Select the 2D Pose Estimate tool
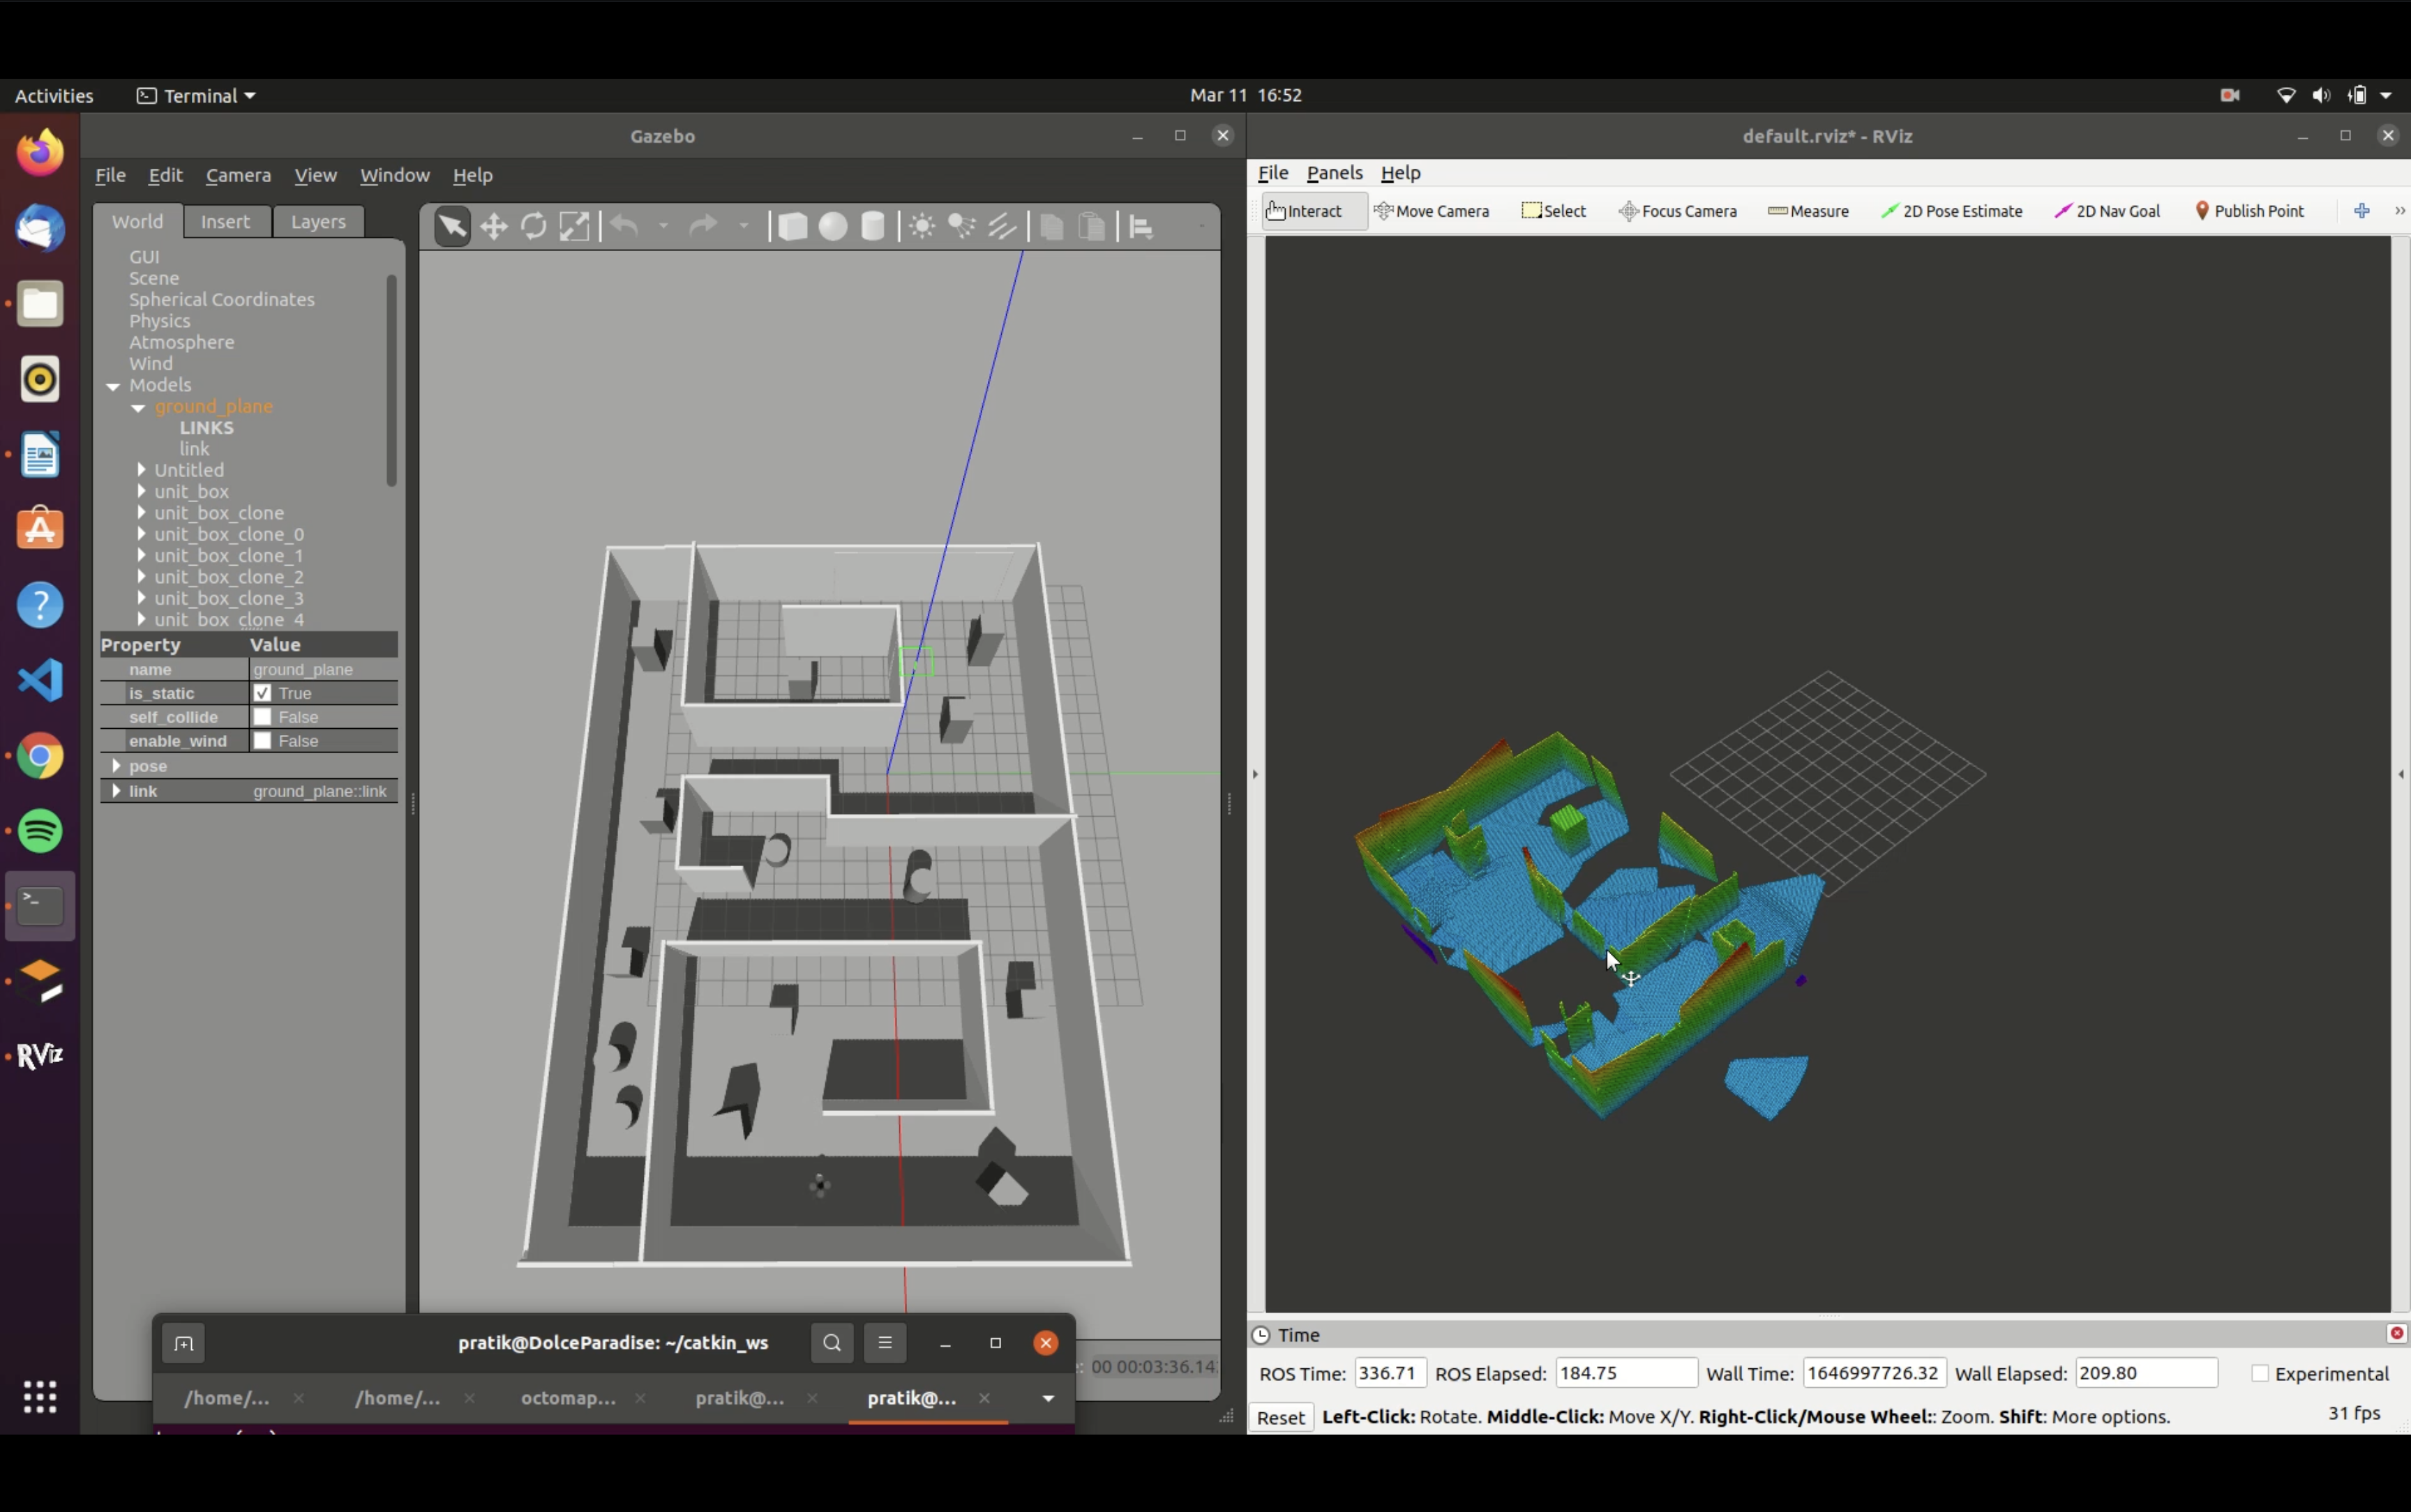 (x=1952, y=211)
